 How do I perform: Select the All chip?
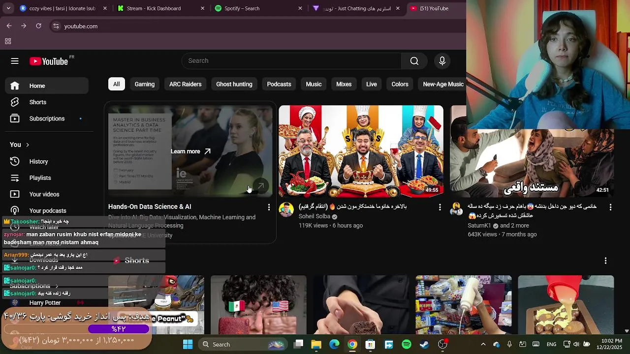point(117,84)
